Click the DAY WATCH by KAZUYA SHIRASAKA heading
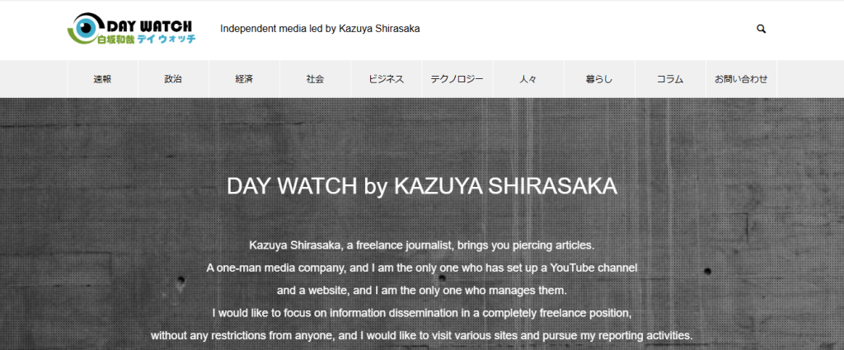Viewport: 844px width, 350px height. (x=422, y=187)
